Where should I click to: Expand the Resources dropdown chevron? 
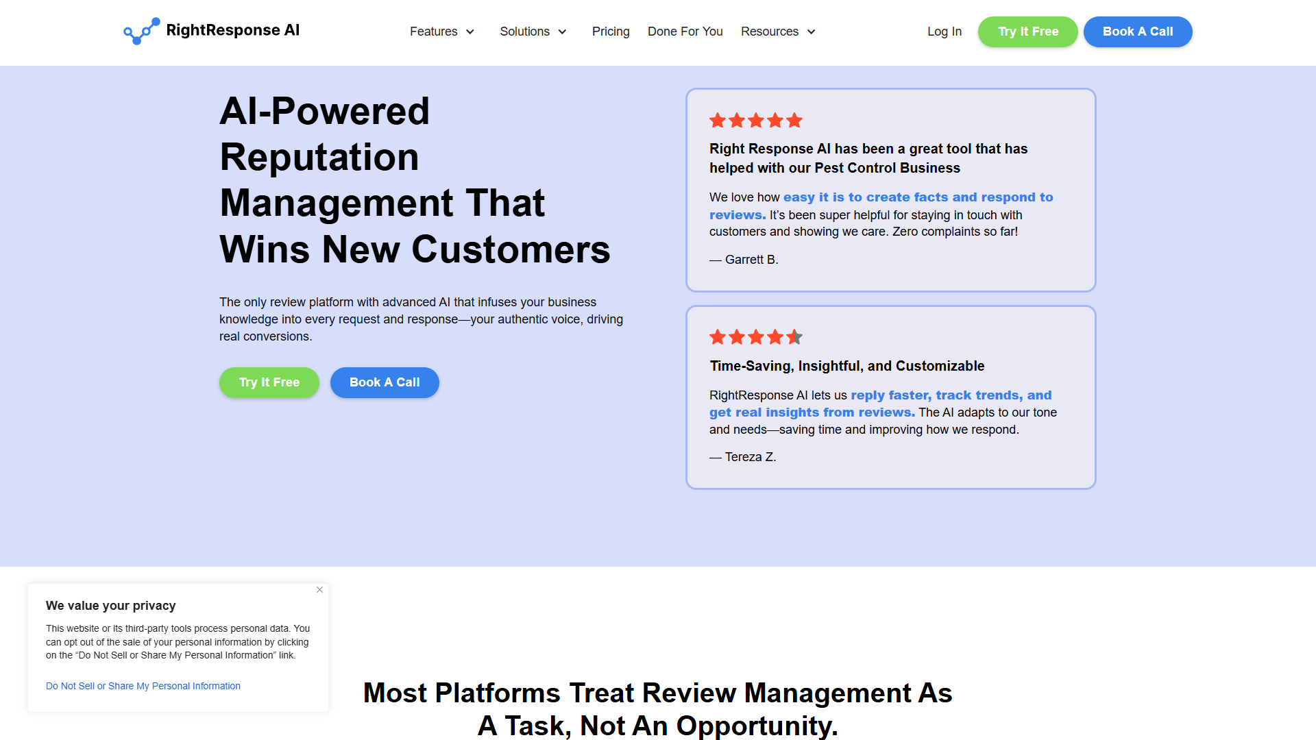click(x=811, y=32)
